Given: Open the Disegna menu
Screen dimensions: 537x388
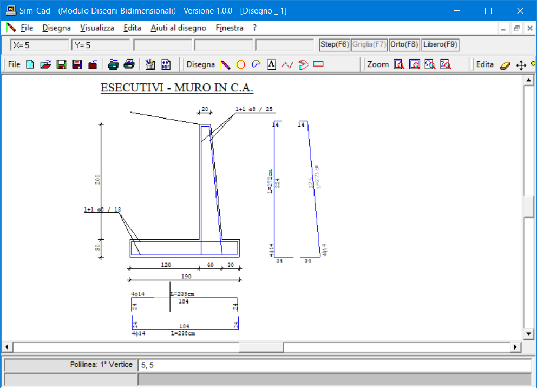Looking at the screenshot, I should pyautogui.click(x=56, y=28).
